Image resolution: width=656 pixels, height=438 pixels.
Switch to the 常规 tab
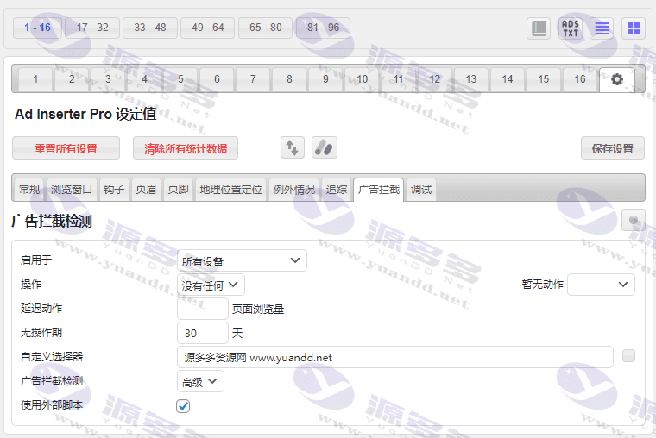(29, 190)
